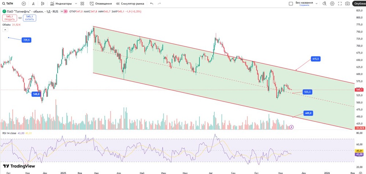
Task: Click the undo arrow icon
Action: click(x=152, y=4)
